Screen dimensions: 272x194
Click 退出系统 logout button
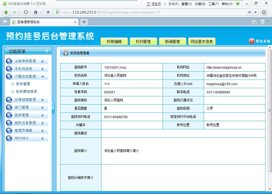tap(260, 41)
